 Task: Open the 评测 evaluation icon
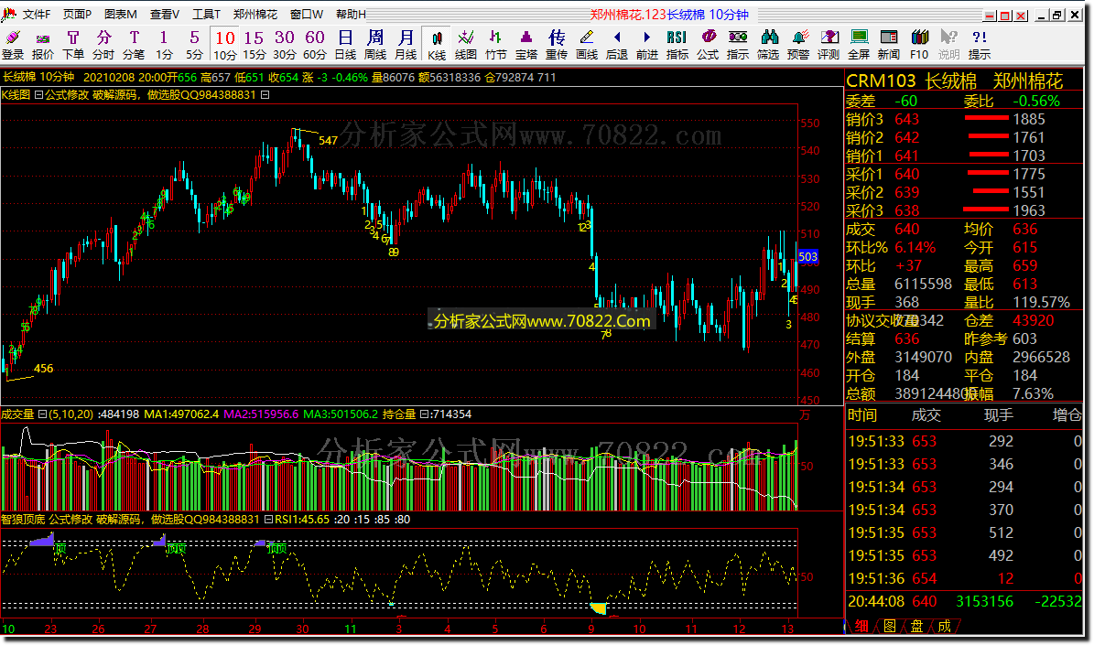coord(829,45)
